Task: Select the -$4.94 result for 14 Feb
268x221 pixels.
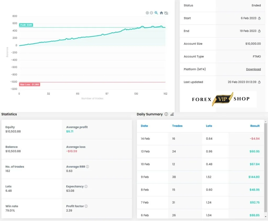Action: pos(255,139)
